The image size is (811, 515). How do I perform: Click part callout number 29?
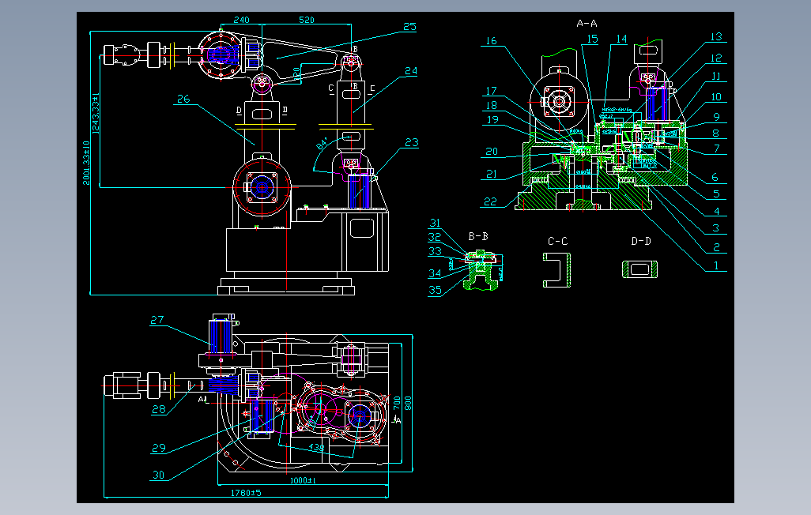tap(159, 448)
